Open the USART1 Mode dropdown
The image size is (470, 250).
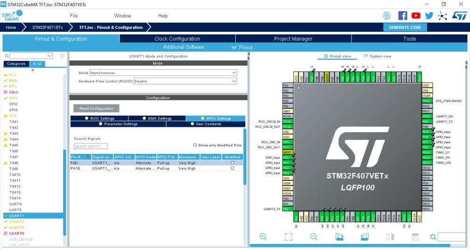point(163,73)
